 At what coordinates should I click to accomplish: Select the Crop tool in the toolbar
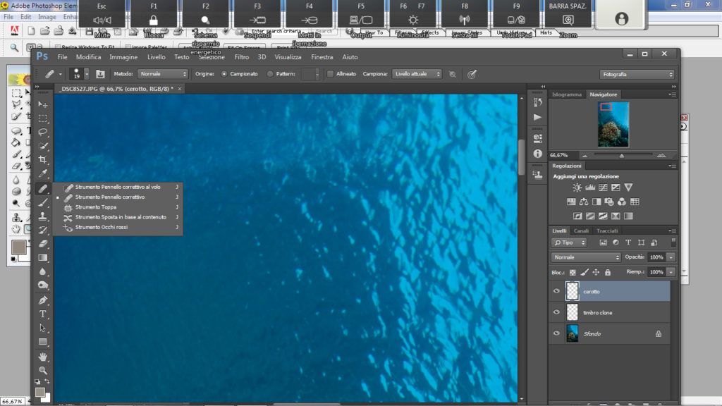(x=43, y=160)
